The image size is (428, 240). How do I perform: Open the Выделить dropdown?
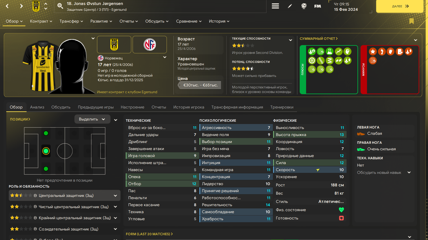(92, 119)
